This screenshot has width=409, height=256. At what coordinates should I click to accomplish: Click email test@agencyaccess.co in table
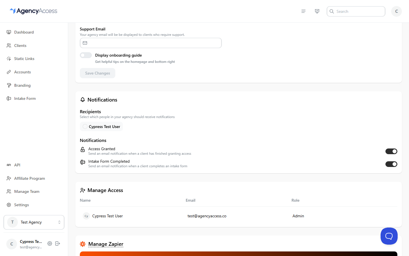(207, 216)
